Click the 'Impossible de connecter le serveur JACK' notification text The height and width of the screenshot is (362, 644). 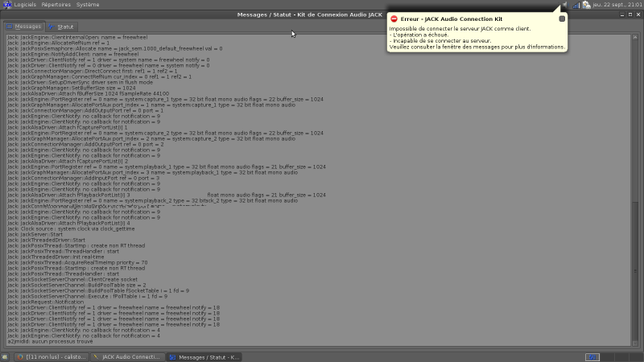[460, 29]
